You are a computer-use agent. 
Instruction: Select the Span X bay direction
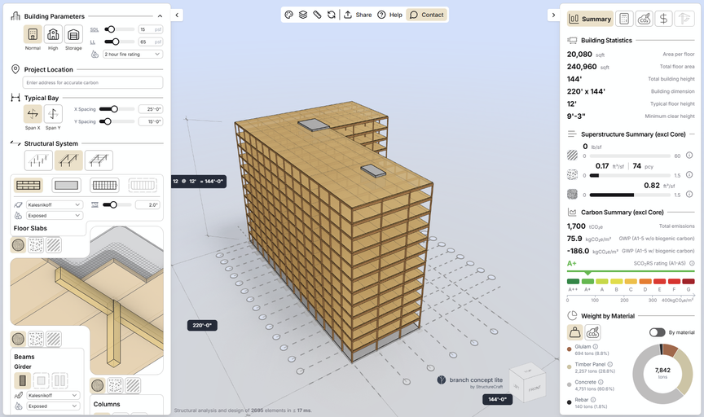(x=33, y=113)
